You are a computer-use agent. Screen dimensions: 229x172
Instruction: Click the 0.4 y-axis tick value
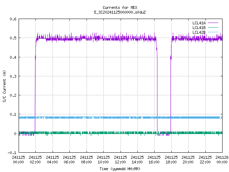(x=13, y=57)
